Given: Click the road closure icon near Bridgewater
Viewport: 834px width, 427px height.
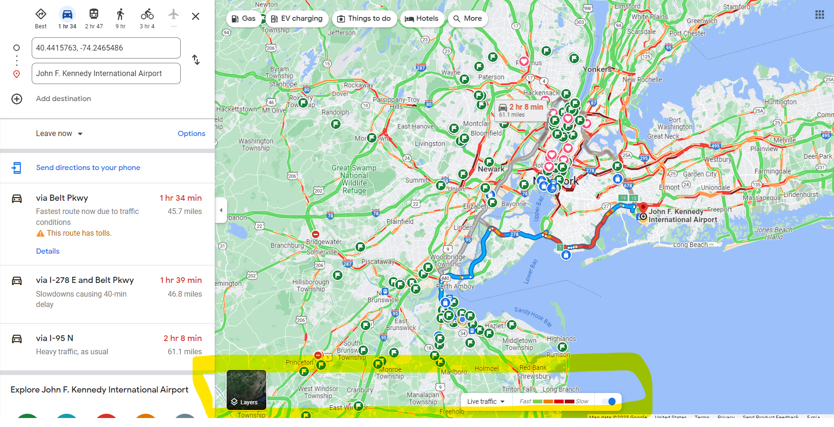Looking at the screenshot, I should [x=316, y=234].
